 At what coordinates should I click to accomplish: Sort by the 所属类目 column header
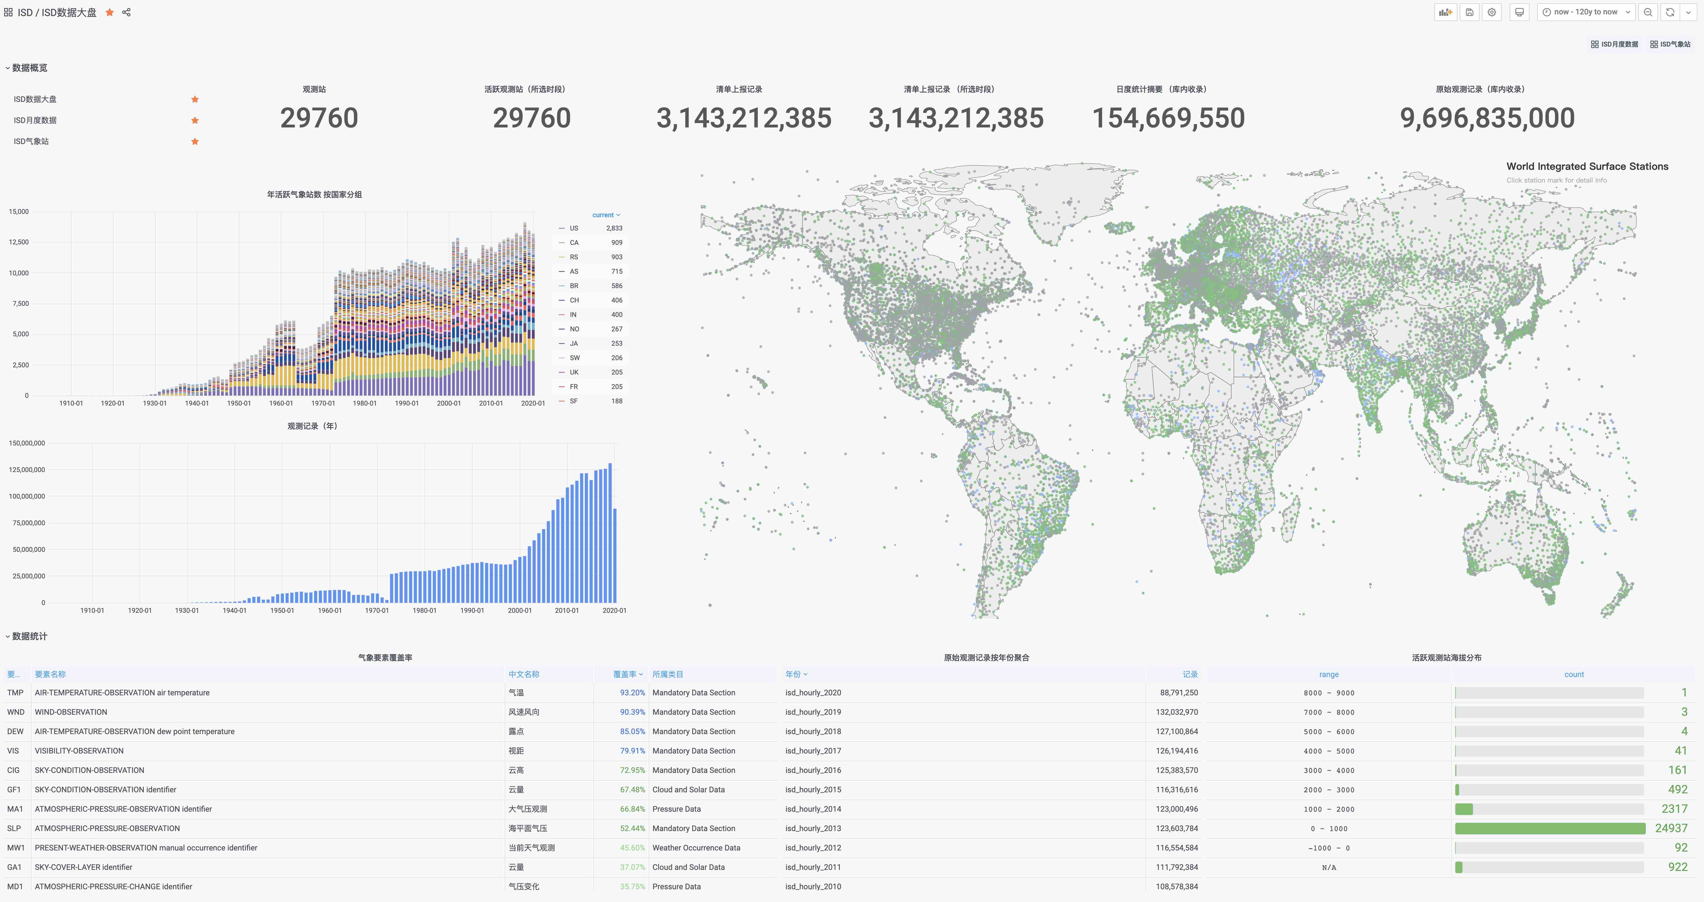pos(668,674)
